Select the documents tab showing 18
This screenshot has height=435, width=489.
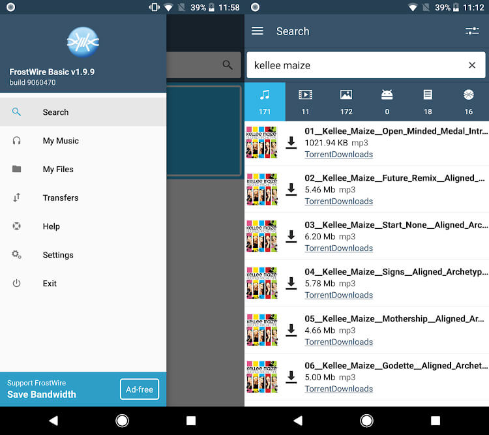(x=428, y=102)
